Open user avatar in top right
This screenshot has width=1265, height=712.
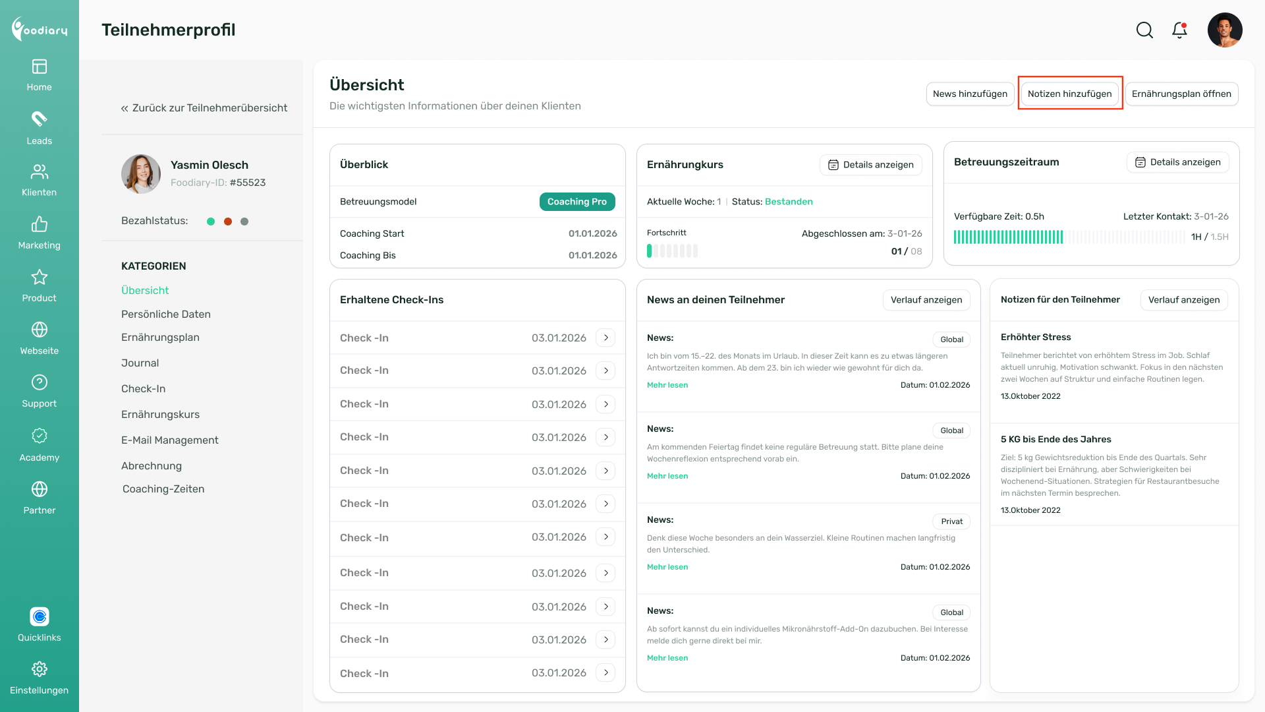click(x=1224, y=30)
